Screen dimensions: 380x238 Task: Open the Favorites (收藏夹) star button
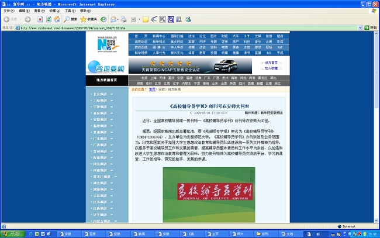[x=89, y=19]
